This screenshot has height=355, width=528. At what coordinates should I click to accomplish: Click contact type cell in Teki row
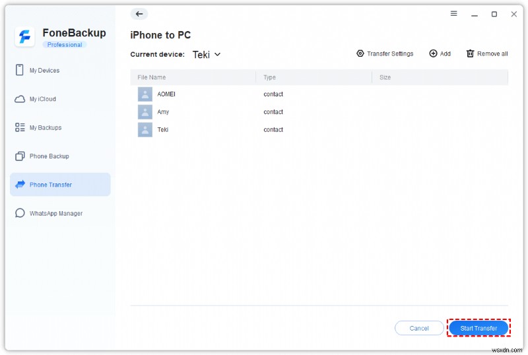[273, 130]
